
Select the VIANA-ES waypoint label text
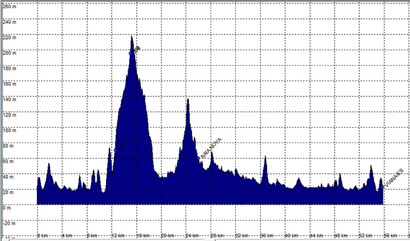tap(395, 178)
